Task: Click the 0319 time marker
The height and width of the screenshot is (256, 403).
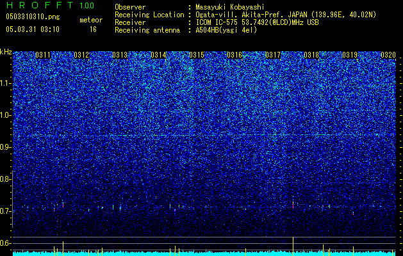Action: point(350,55)
